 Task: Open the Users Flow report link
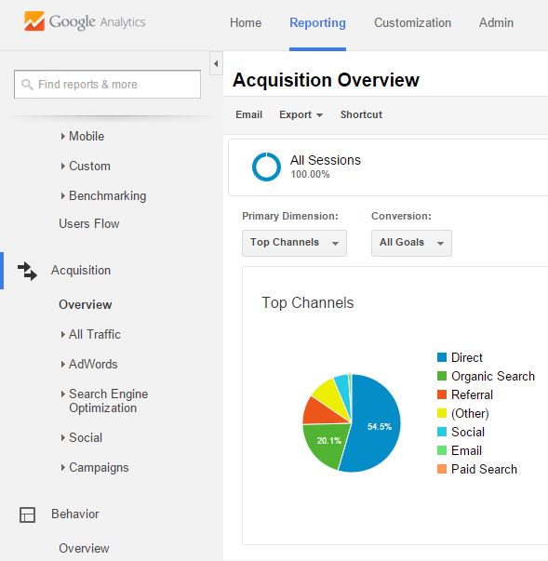pyautogui.click(x=89, y=223)
